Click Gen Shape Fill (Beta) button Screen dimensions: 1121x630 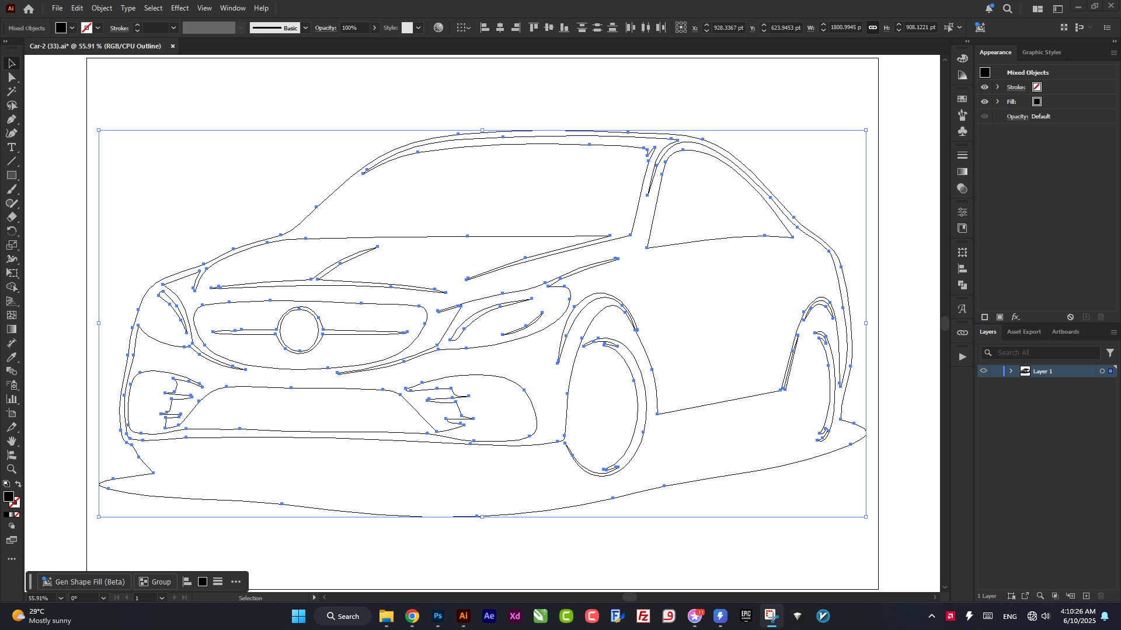pyautogui.click(x=83, y=582)
